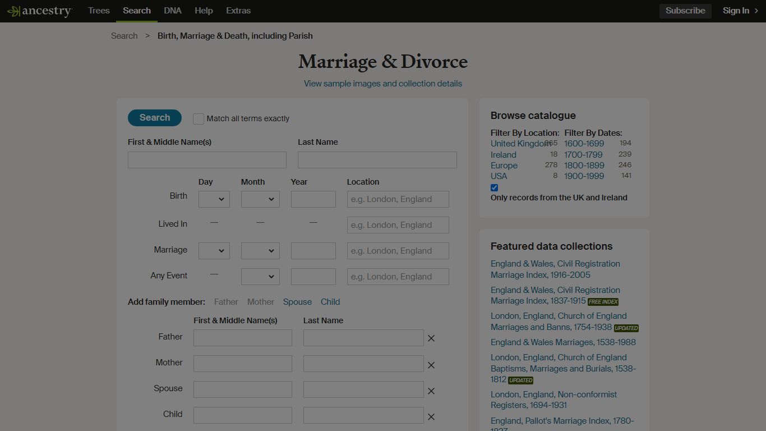Click the Subscribe button

[685, 11]
